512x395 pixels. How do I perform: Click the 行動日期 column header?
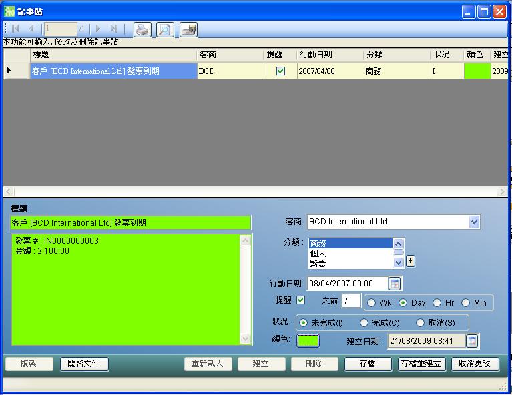(330, 55)
